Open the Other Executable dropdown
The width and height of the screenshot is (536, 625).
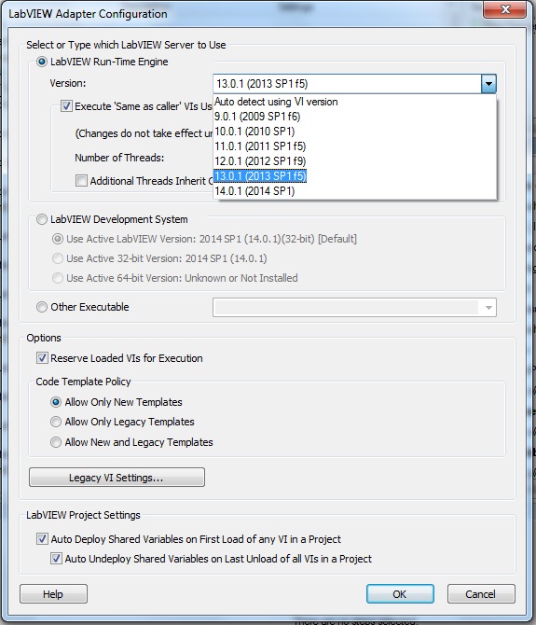point(488,308)
